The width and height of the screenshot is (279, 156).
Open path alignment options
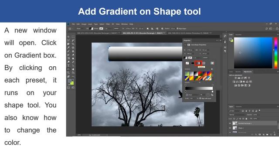tap(152, 29)
